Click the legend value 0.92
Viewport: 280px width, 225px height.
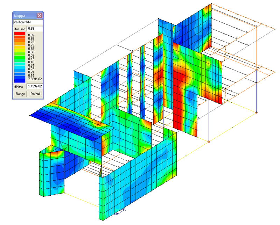click(x=31, y=35)
